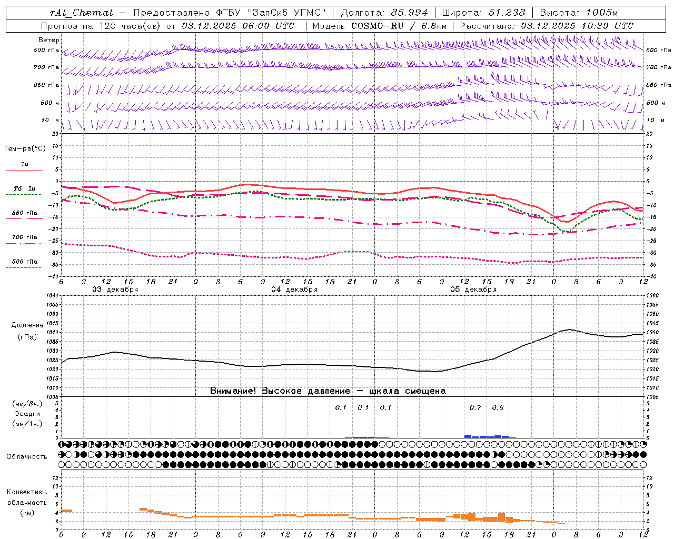
Task: Click the date label 05 декабря
Action: 473,290
